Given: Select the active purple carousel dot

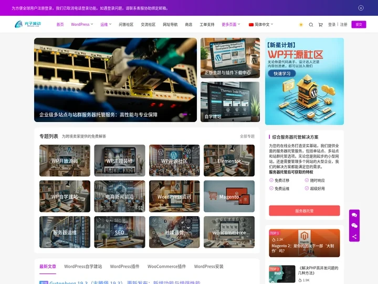Looking at the screenshot, I should (185, 114).
